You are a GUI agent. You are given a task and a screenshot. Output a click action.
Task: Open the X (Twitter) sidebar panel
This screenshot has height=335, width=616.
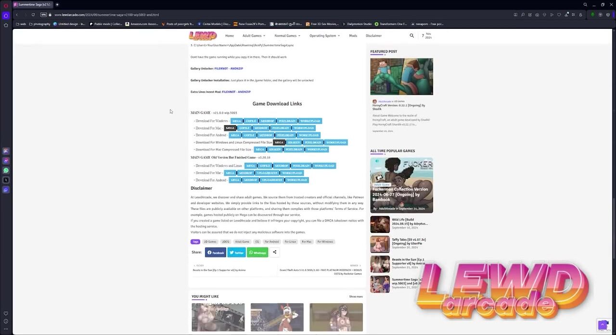point(6,180)
